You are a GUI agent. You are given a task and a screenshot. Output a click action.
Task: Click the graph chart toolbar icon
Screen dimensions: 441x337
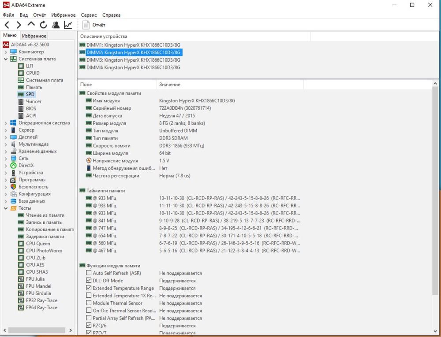68,25
